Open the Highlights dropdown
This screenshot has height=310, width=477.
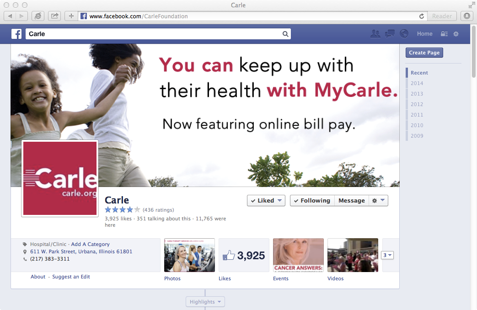tap(205, 302)
